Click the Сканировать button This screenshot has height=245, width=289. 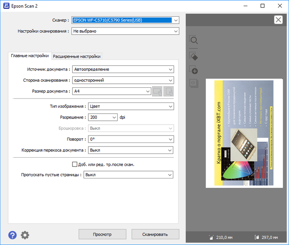[155, 234]
